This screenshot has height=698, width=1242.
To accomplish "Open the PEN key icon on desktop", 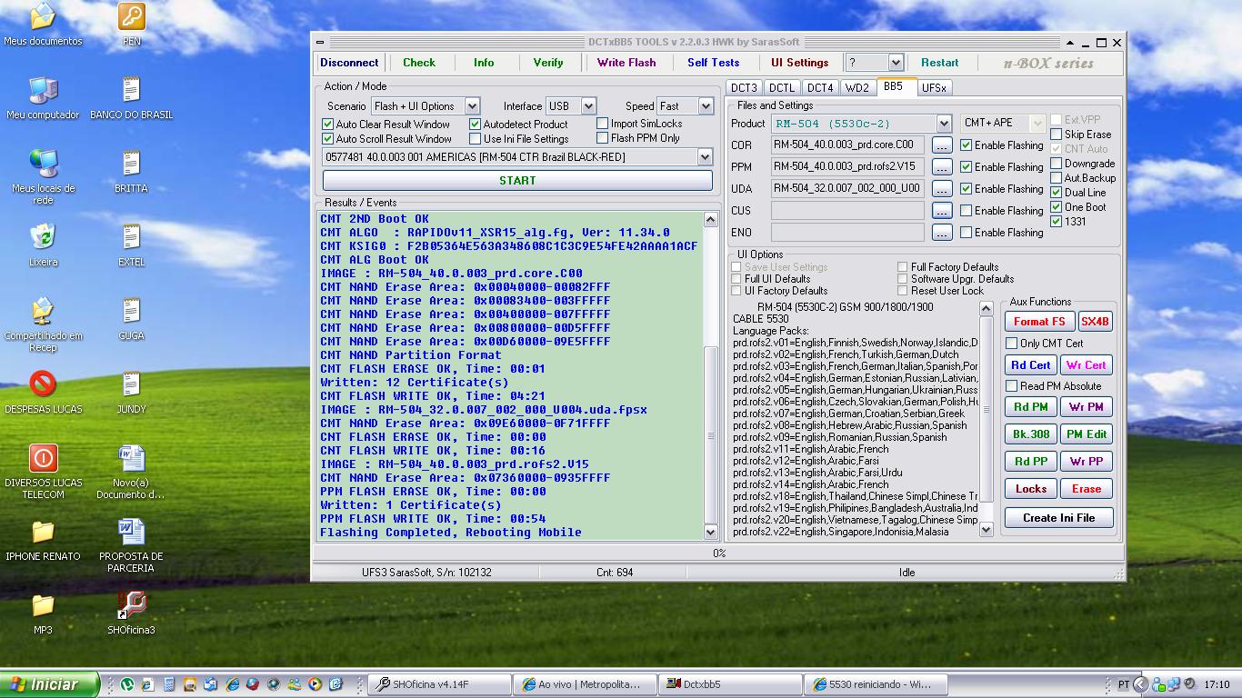I will coord(132,24).
